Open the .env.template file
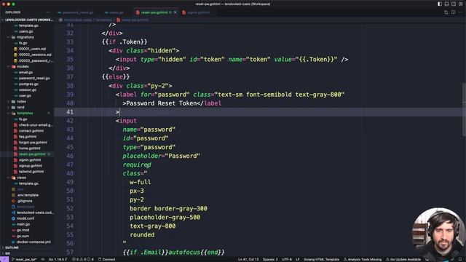The height and width of the screenshot is (262, 466). pos(28,195)
